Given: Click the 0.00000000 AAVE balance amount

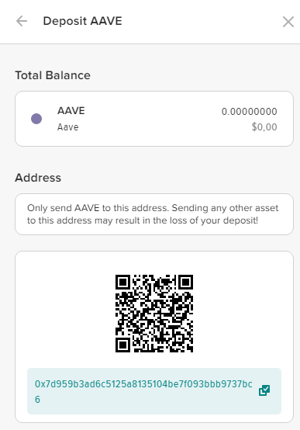Looking at the screenshot, I should 249,112.
